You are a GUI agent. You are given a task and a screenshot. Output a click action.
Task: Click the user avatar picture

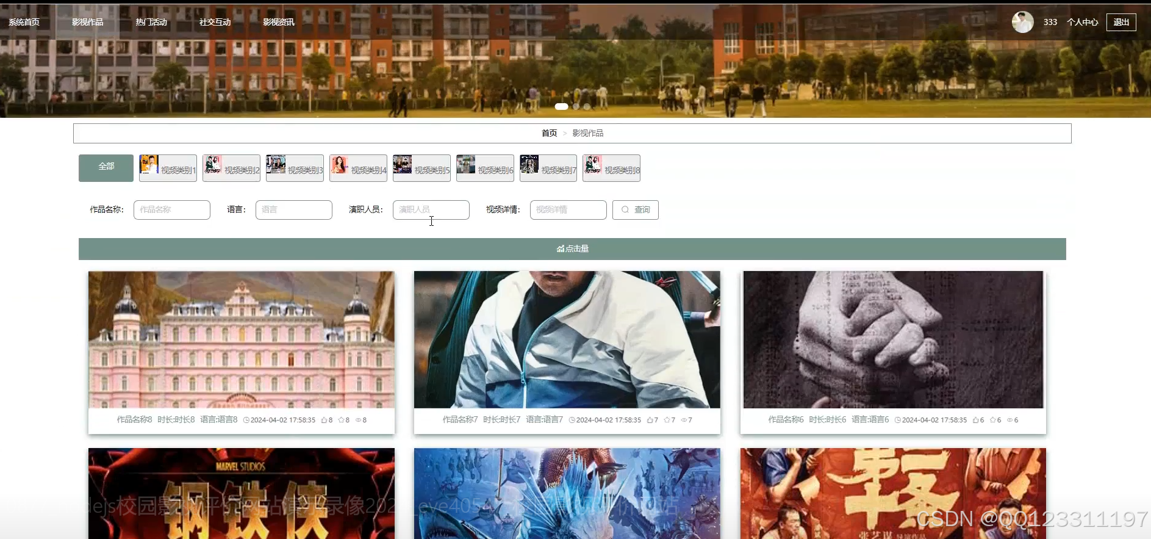pos(1022,22)
